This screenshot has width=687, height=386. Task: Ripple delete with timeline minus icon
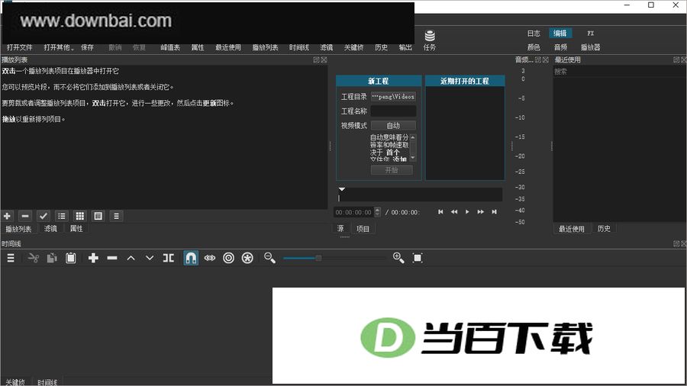point(112,258)
